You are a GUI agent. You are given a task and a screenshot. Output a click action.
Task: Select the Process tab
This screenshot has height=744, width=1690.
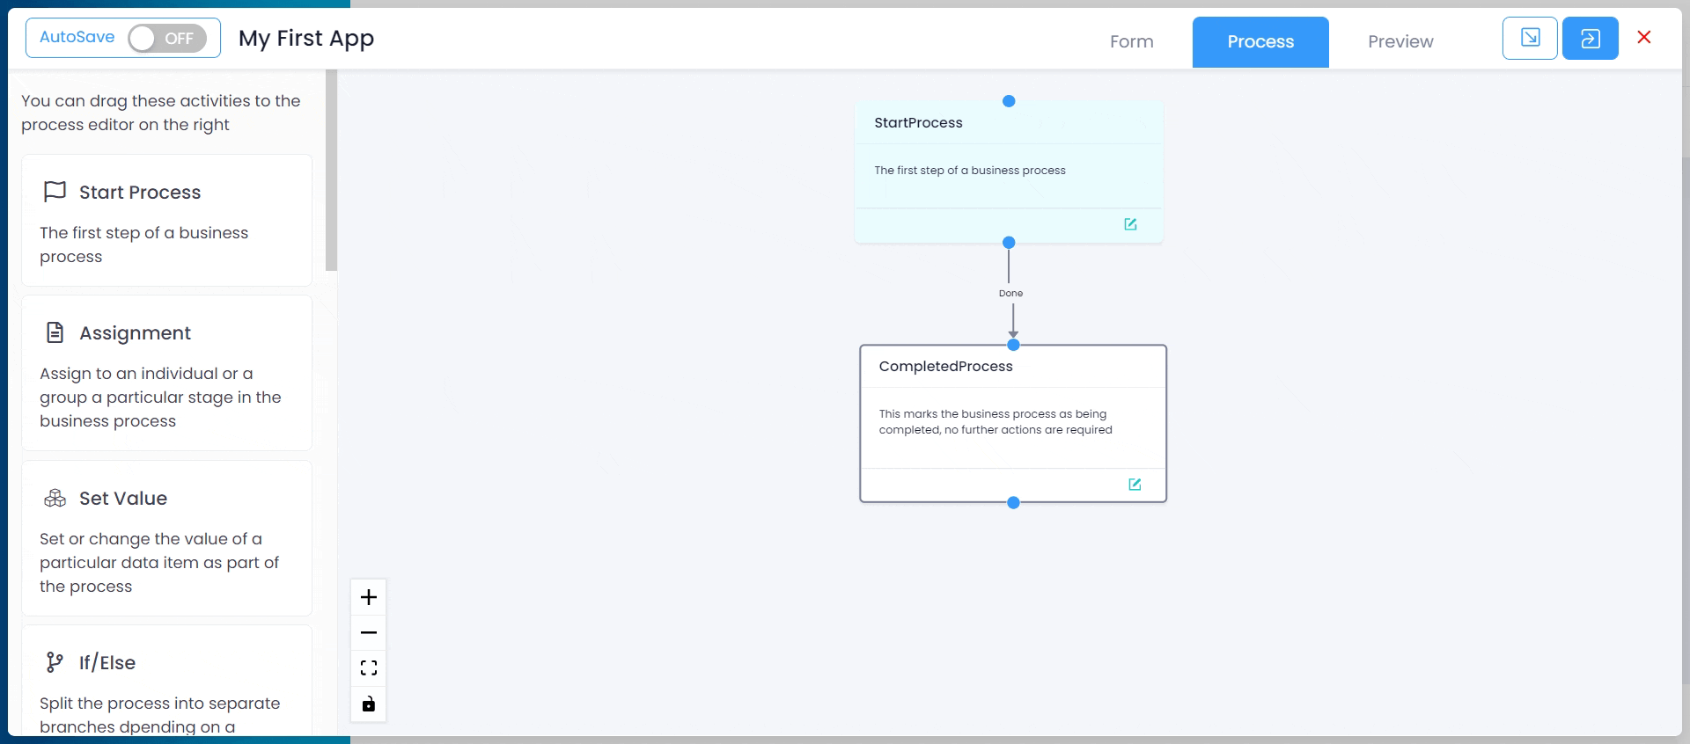click(1260, 41)
